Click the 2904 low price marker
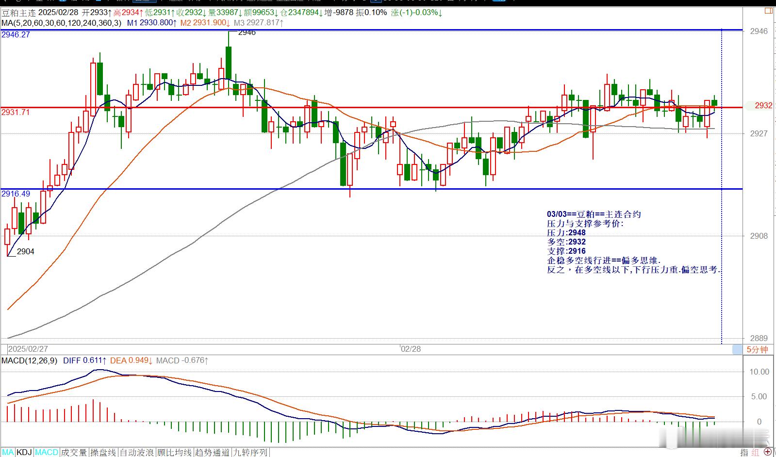This screenshot has height=457, width=776. pyautogui.click(x=26, y=251)
